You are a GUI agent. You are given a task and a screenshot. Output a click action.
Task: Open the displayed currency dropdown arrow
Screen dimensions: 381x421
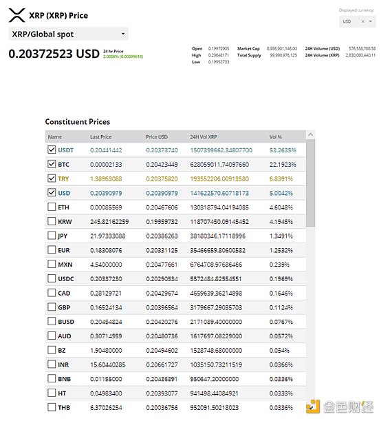click(x=371, y=21)
